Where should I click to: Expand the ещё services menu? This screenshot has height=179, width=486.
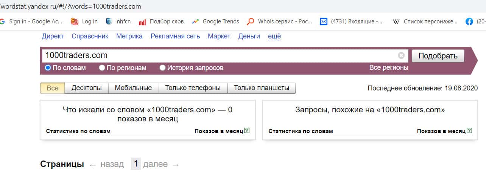(x=274, y=36)
